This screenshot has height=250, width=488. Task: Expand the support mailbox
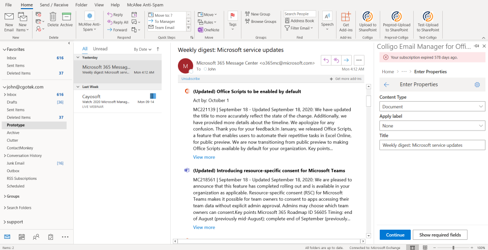click(5, 222)
